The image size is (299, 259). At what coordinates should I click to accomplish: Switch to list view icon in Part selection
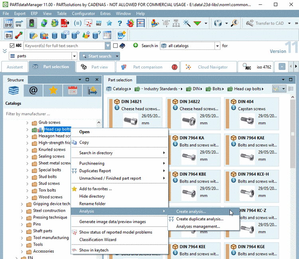291,89
